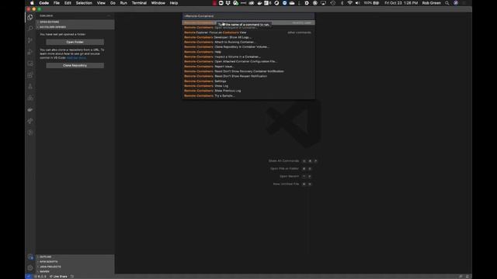Open the Time Machine menu bar icon
The height and width of the screenshot is (279, 497).
[x=333, y=3]
